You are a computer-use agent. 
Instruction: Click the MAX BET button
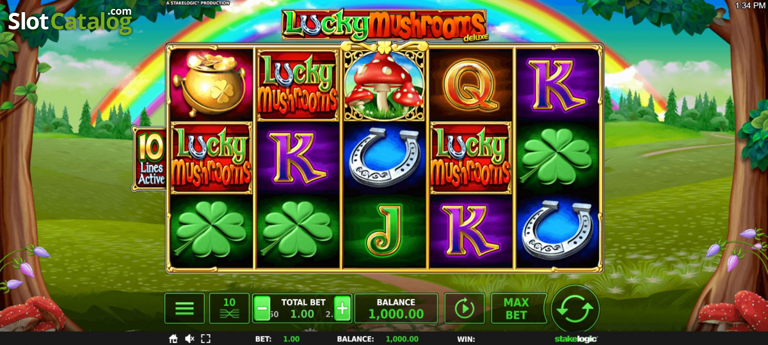click(516, 309)
